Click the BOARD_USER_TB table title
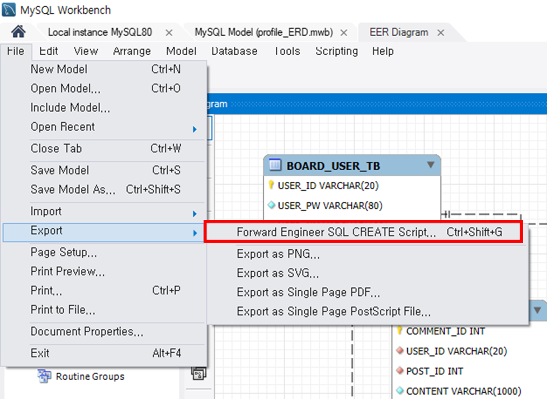Image resolution: width=547 pixels, height=399 pixels. 333,166
